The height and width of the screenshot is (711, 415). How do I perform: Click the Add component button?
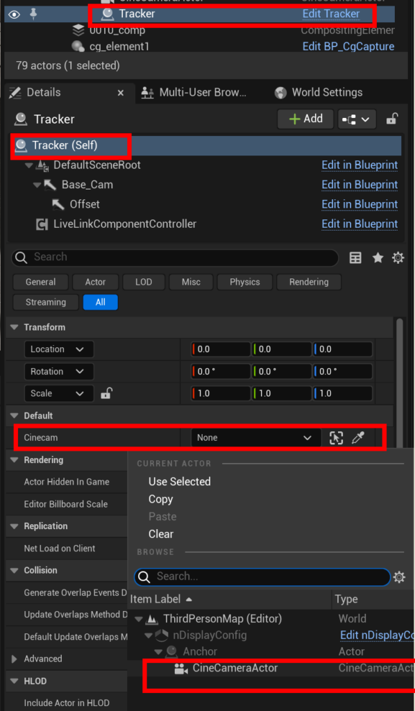coord(306,119)
